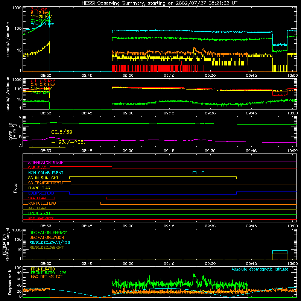Click the vertical Flags axis label
The width and height of the screenshot is (301, 301).
(x=15, y=188)
